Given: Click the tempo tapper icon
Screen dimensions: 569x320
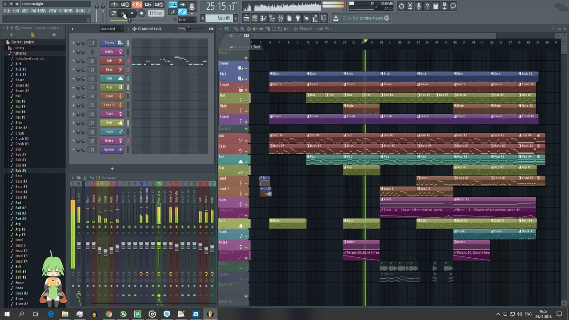Looking at the screenshot, I should (x=306, y=18).
